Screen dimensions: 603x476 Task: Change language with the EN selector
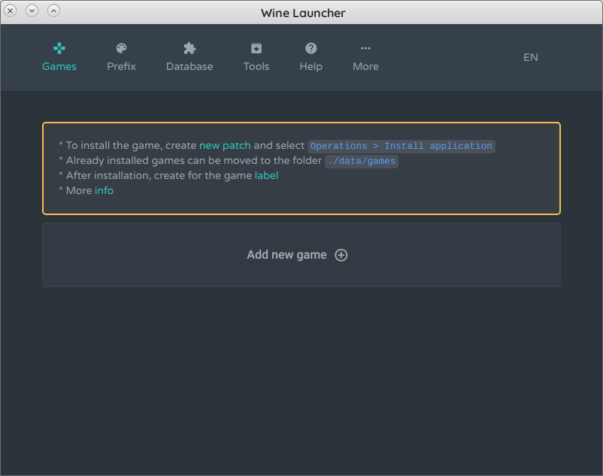coord(531,57)
